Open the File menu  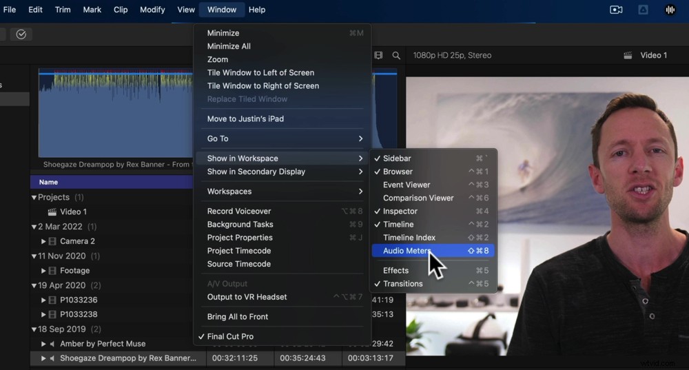pyautogui.click(x=9, y=10)
